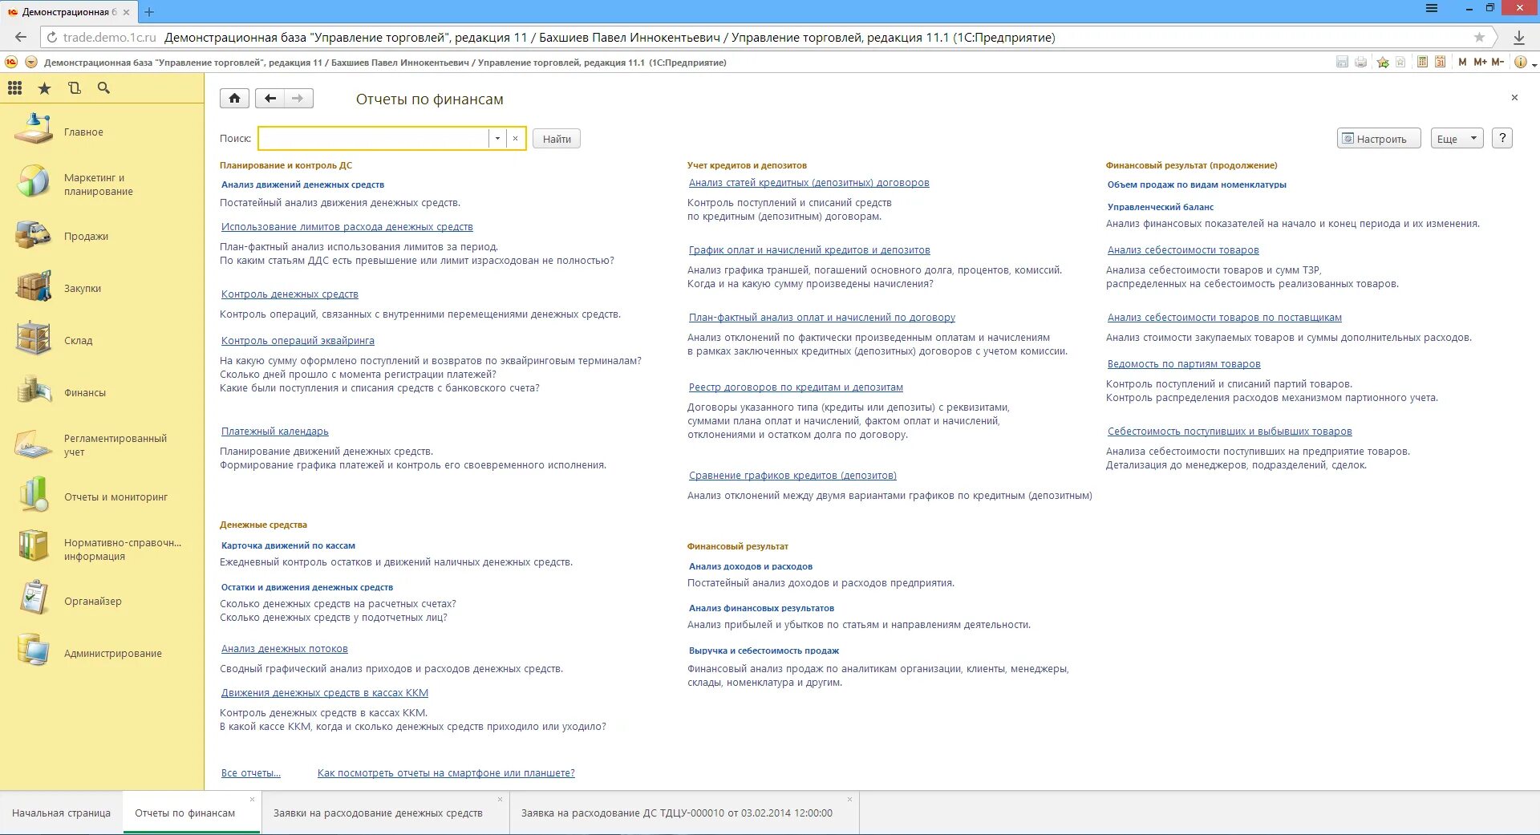Open the Управленческий баланс report

[1161, 207]
